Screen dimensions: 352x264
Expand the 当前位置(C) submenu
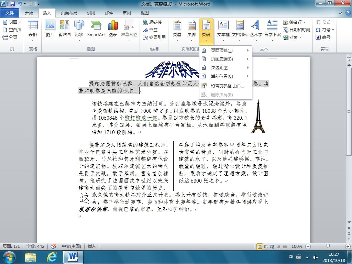[225, 76]
